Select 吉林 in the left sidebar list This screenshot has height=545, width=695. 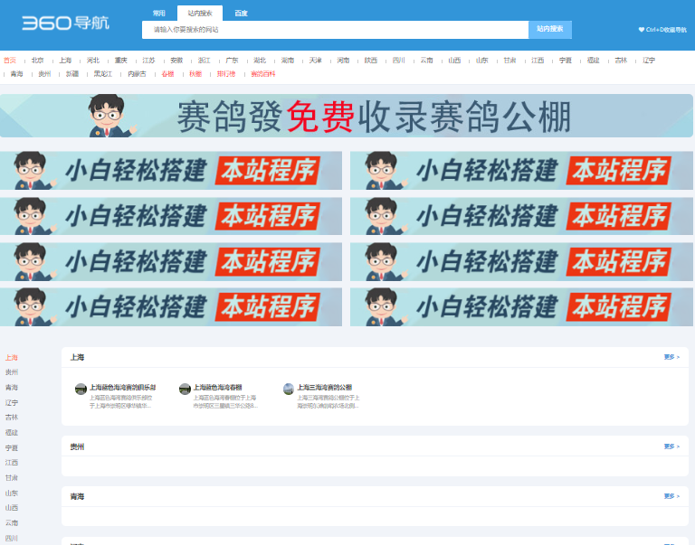tap(12, 418)
